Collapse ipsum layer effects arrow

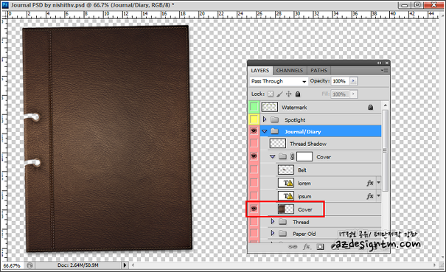pyautogui.click(x=378, y=195)
